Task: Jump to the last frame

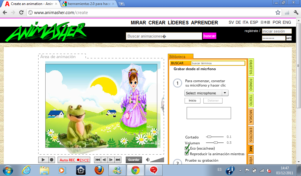Action: pos(118,160)
